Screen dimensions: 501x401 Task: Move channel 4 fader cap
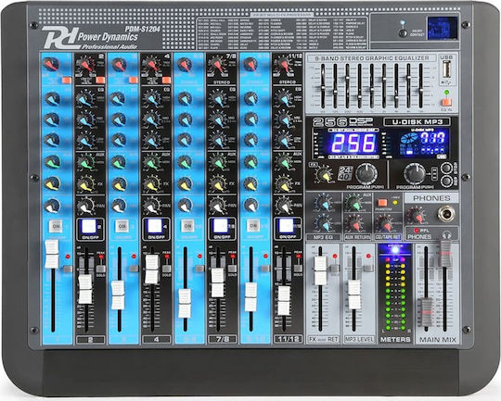point(152,269)
